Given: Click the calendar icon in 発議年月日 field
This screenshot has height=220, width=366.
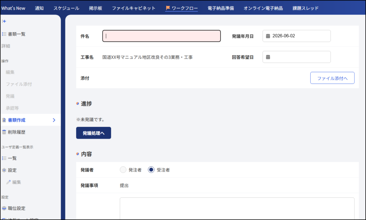Looking at the screenshot, I should (x=268, y=36).
